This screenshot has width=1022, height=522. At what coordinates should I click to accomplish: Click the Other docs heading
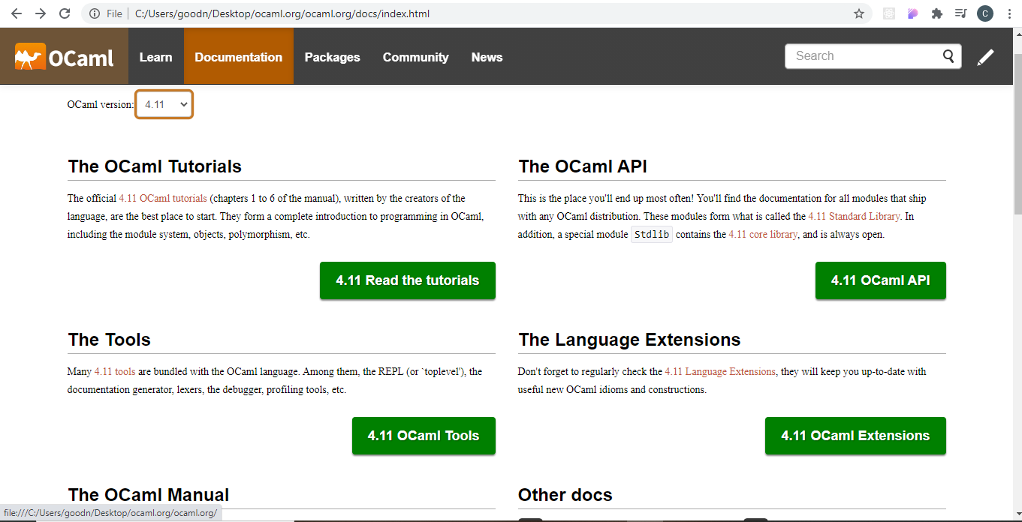point(565,495)
